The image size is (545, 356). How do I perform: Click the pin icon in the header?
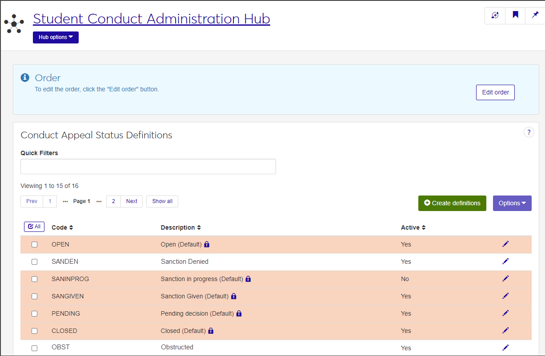tap(535, 16)
